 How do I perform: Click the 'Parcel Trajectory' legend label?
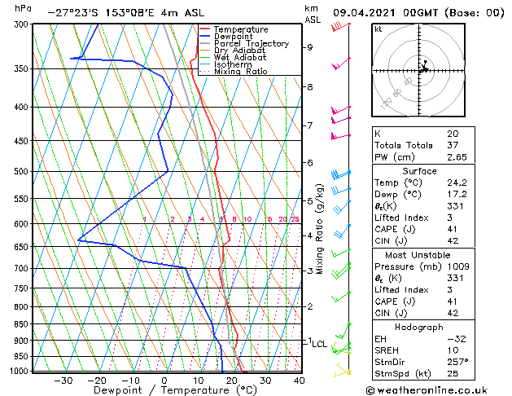pyautogui.click(x=252, y=43)
